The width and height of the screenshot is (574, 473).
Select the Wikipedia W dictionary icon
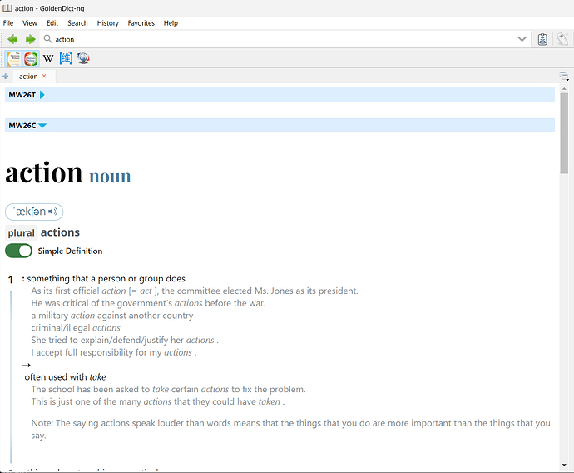pyautogui.click(x=48, y=58)
